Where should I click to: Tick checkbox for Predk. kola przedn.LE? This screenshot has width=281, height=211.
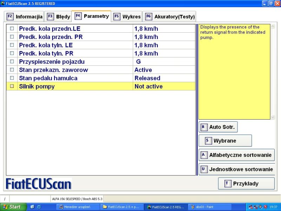pos(12,28)
